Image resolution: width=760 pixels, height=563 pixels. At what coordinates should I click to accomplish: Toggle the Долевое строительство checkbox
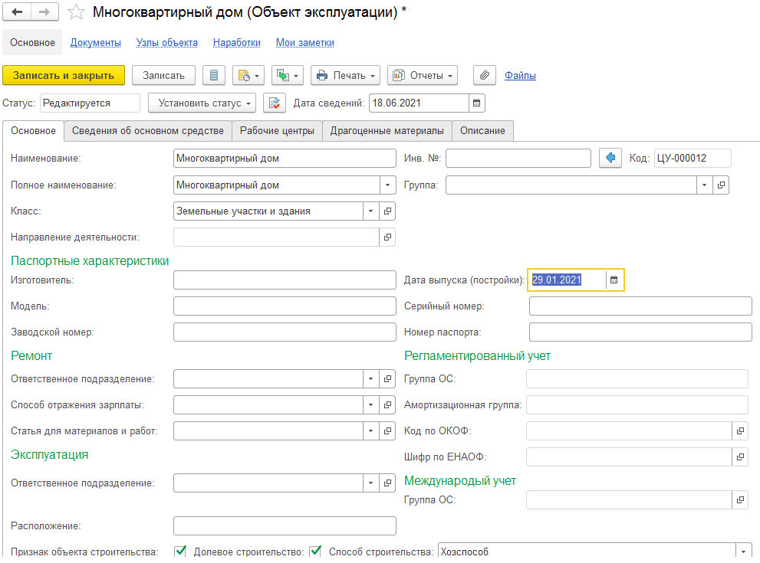(315, 551)
